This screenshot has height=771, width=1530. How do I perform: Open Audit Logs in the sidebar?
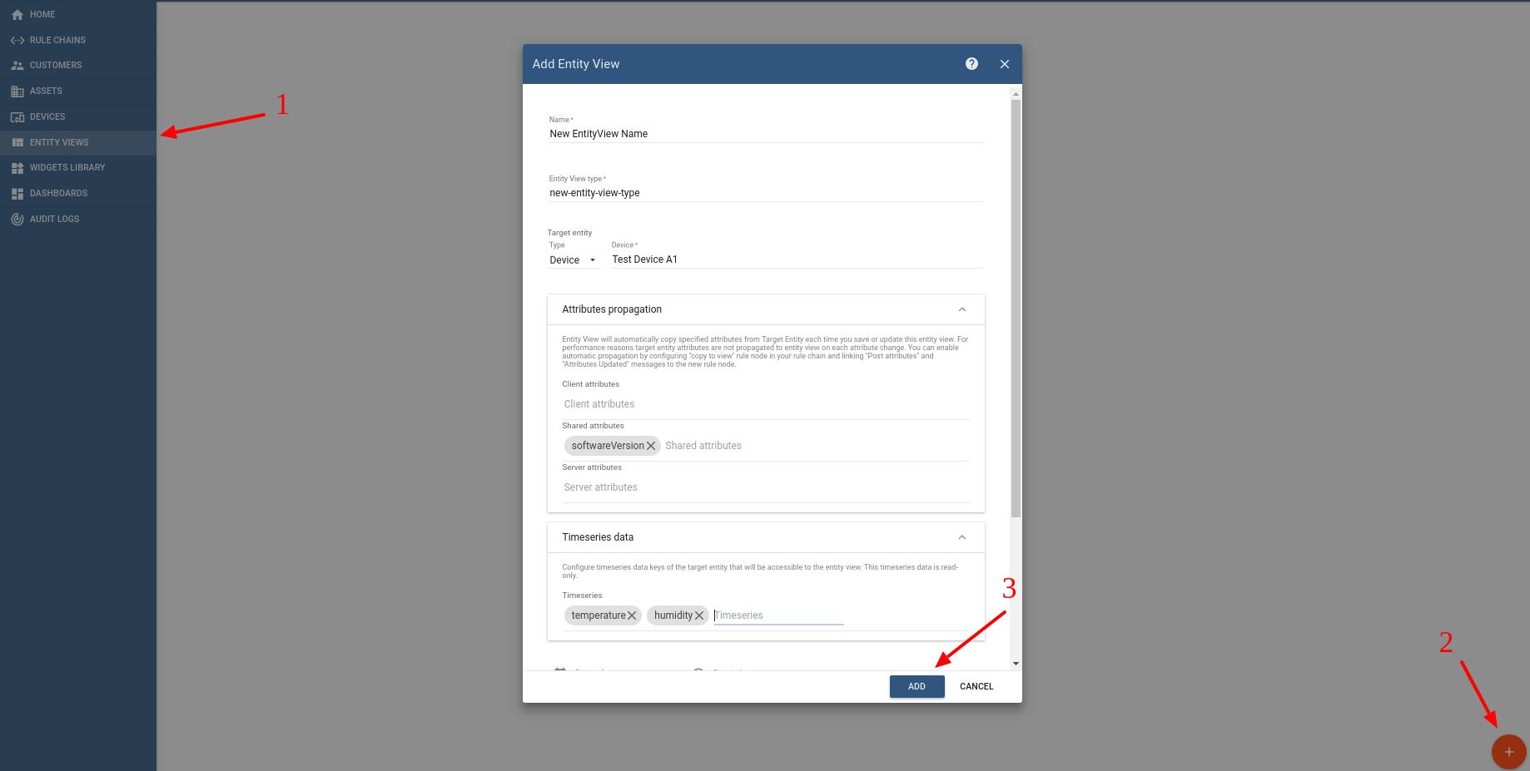point(54,219)
